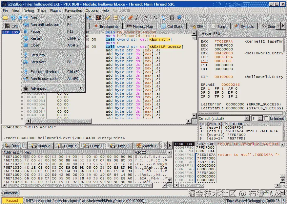Open the Default (stdcall) calling convention dropdown
Image resolution: width=287 pixels, height=204 pixels.
[224, 119]
